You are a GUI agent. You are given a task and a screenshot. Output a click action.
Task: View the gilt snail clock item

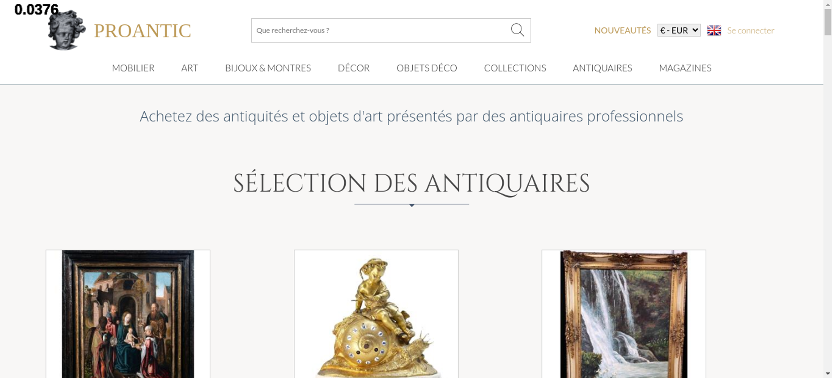coord(376,314)
